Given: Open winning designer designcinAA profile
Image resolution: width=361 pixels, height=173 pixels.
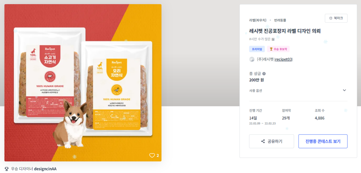Looking at the screenshot, I should 45,169.
